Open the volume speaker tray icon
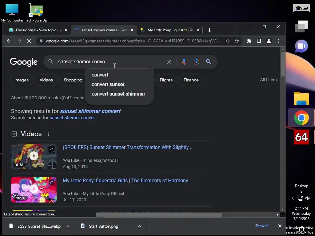This screenshot has width=315, height=236. 307,198
